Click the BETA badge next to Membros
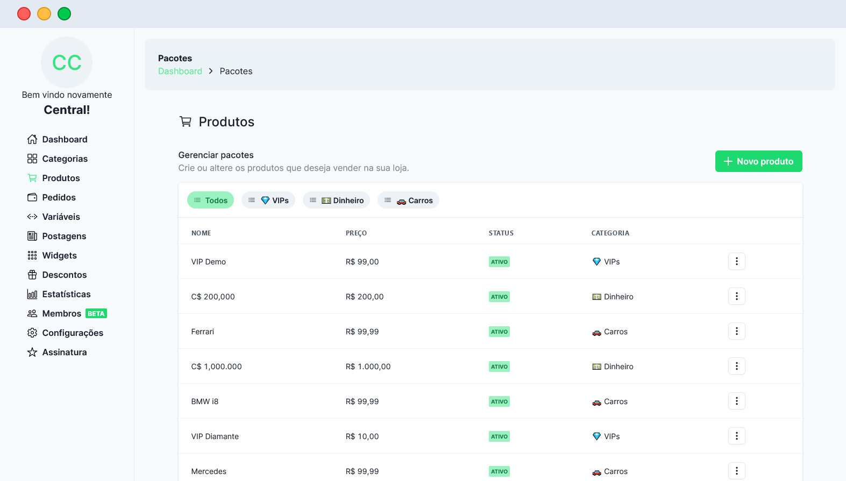Screen dimensions: 846x481 pyautogui.click(x=96, y=313)
